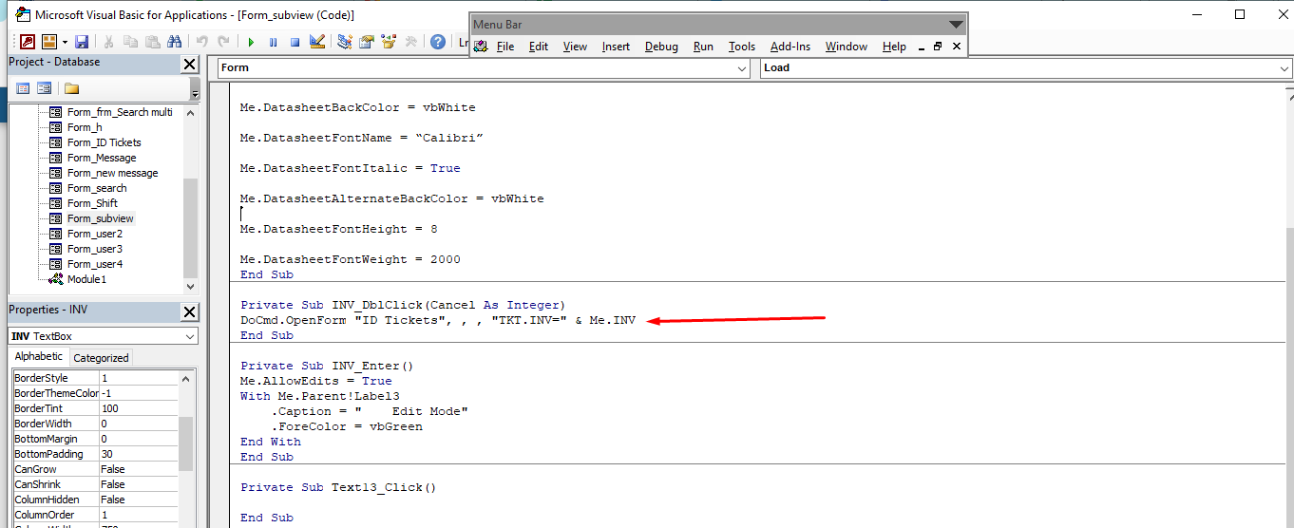Open the Window menu

click(846, 47)
